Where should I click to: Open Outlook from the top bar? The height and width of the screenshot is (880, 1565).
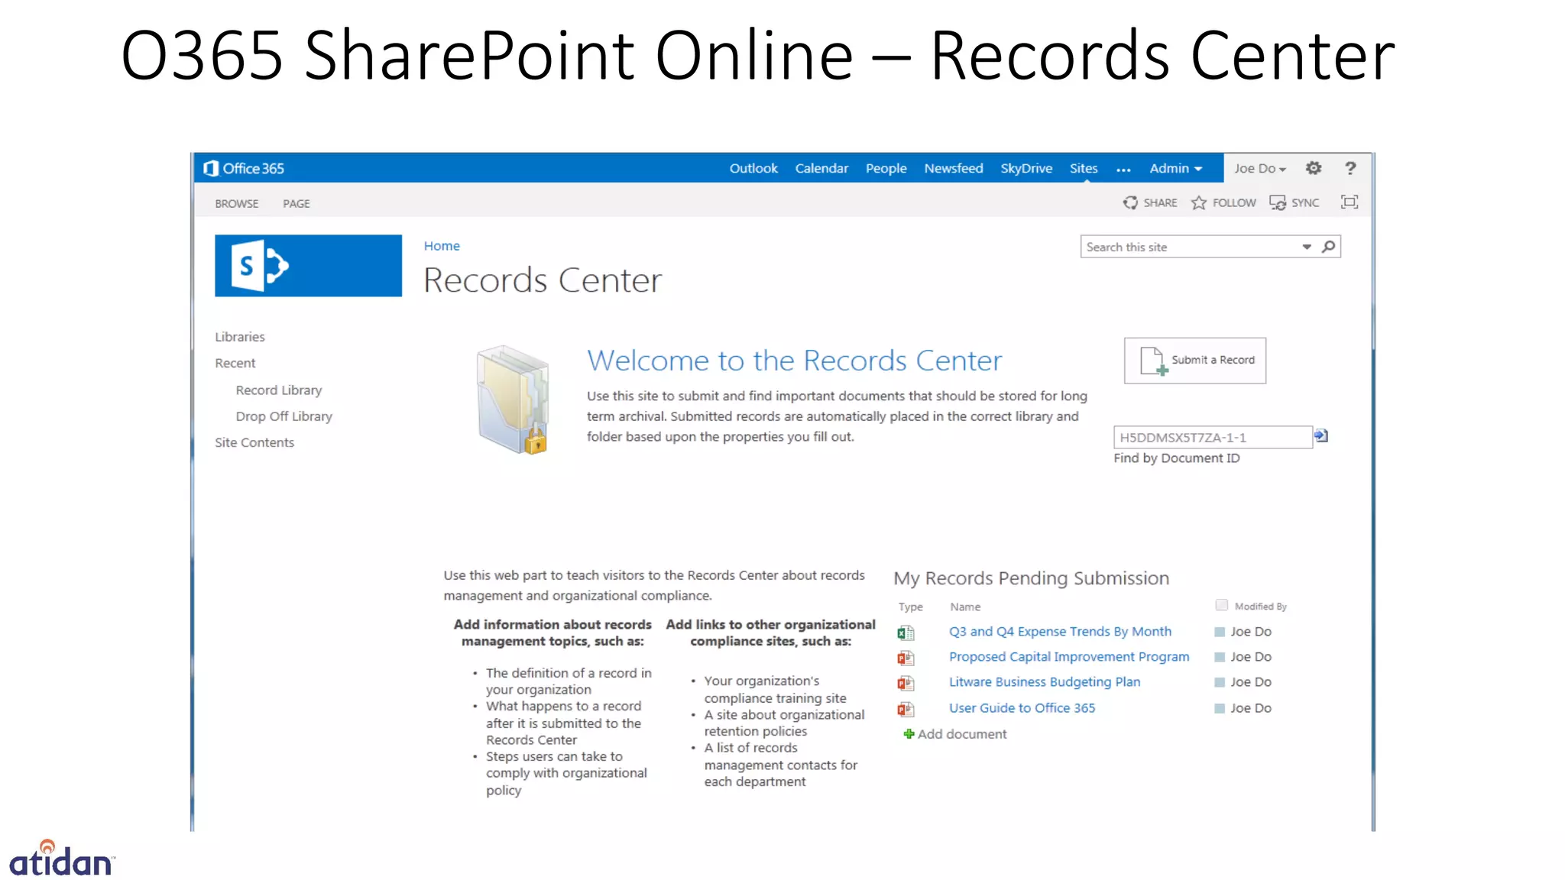pyautogui.click(x=753, y=168)
